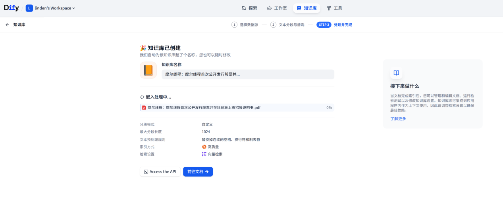Viewport: 503px width, 200px height.
Task: Open the 了解更多 link
Action: 398,118
